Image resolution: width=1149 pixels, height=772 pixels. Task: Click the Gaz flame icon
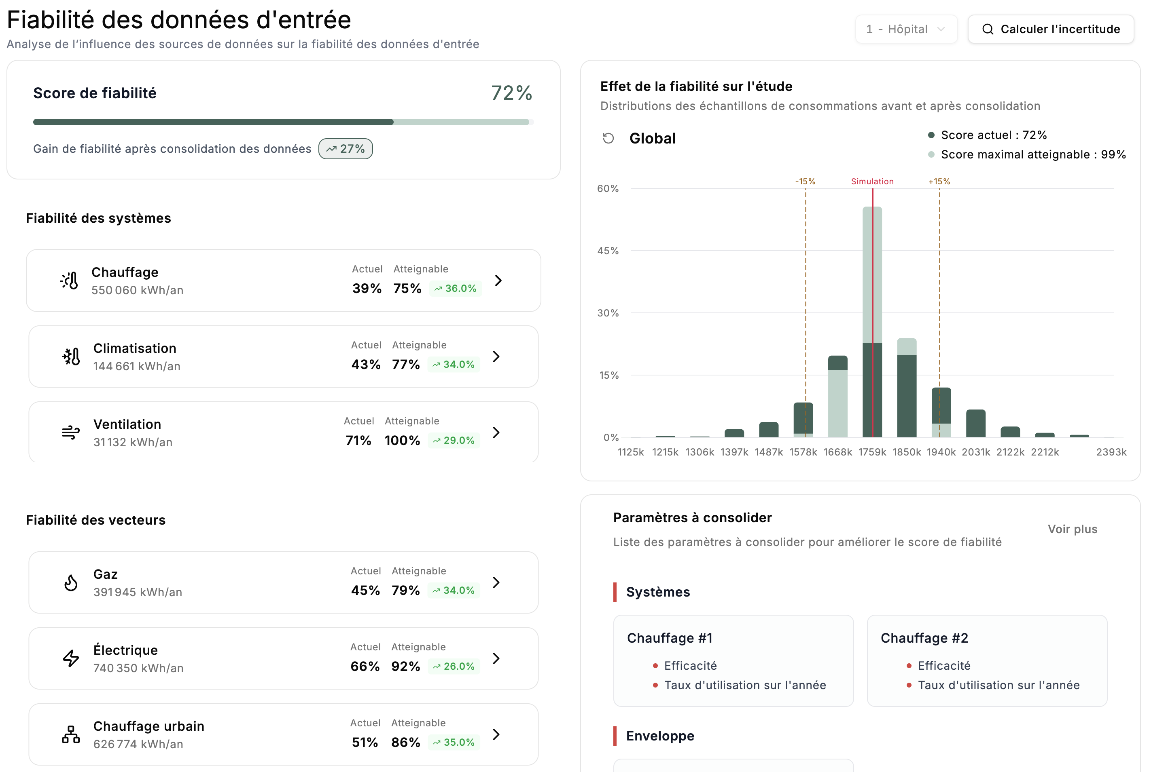(x=71, y=582)
